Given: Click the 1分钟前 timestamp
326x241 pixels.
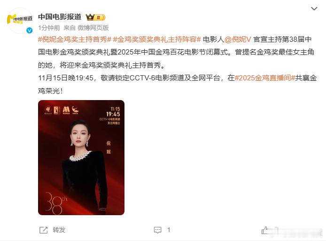Looking at the screenshot, I should pos(49,28).
